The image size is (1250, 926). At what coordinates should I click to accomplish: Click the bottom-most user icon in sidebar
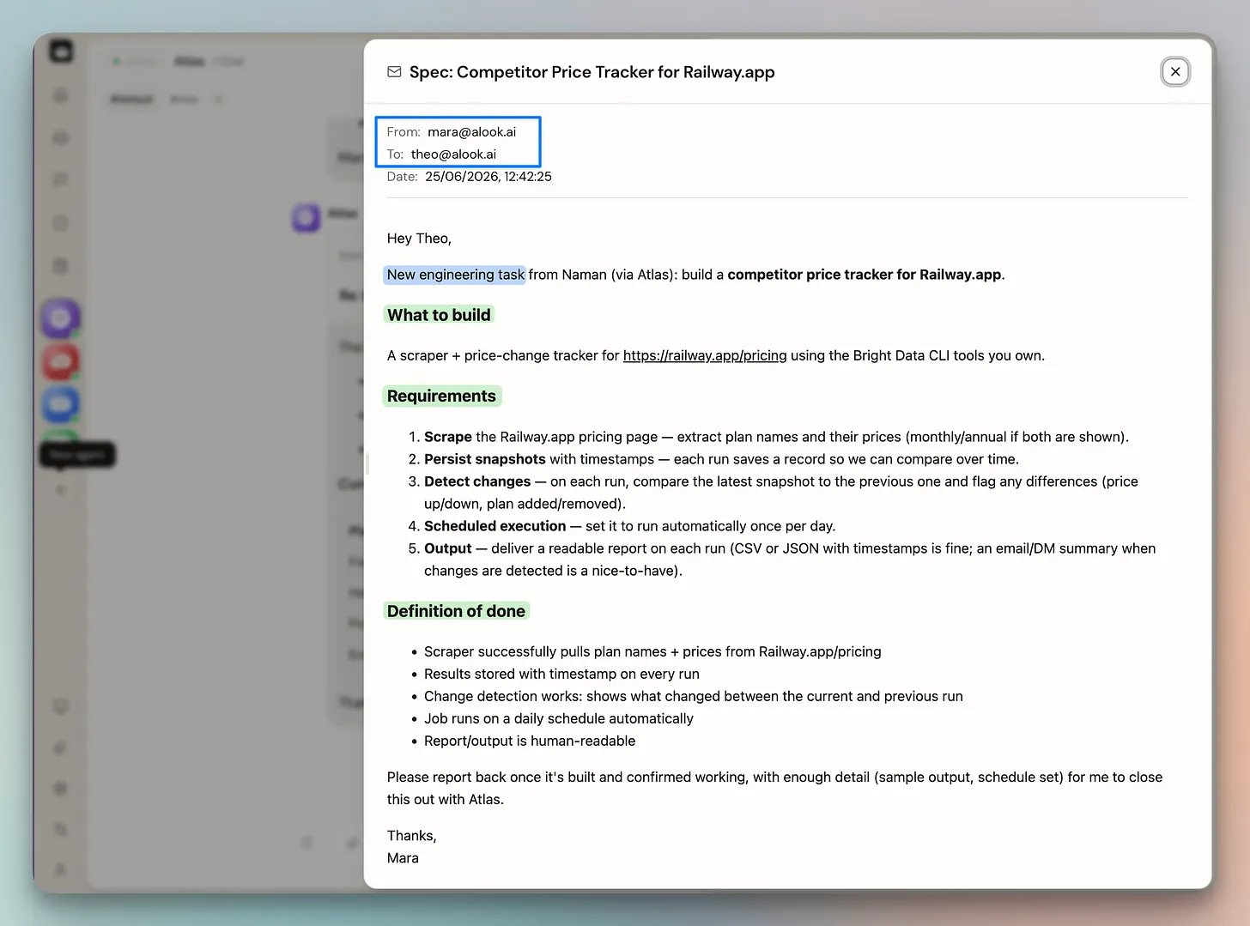point(60,869)
